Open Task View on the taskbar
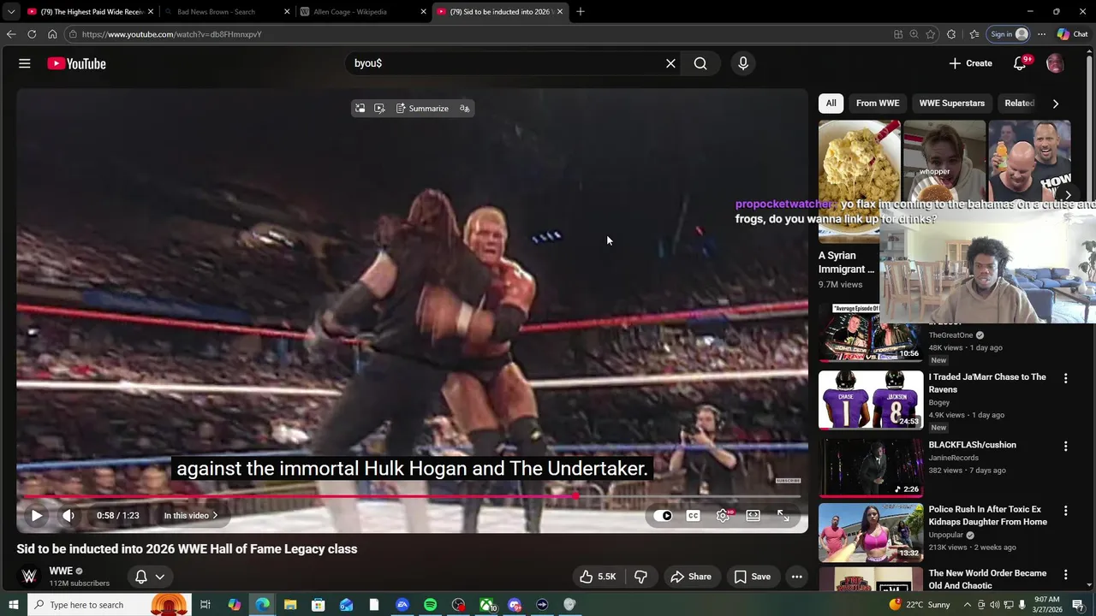 click(205, 605)
